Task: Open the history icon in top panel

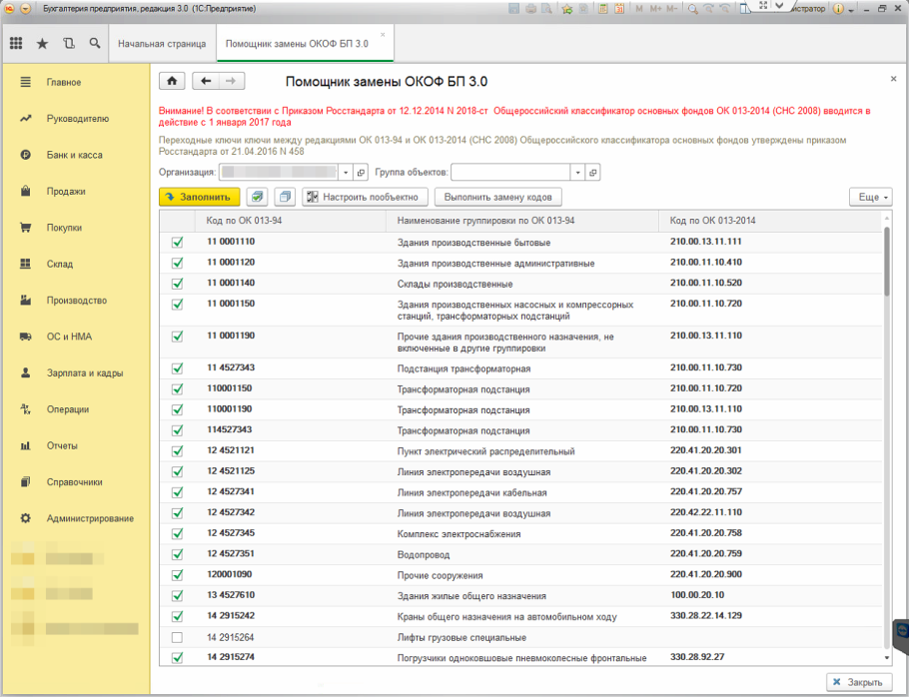Action: point(68,44)
